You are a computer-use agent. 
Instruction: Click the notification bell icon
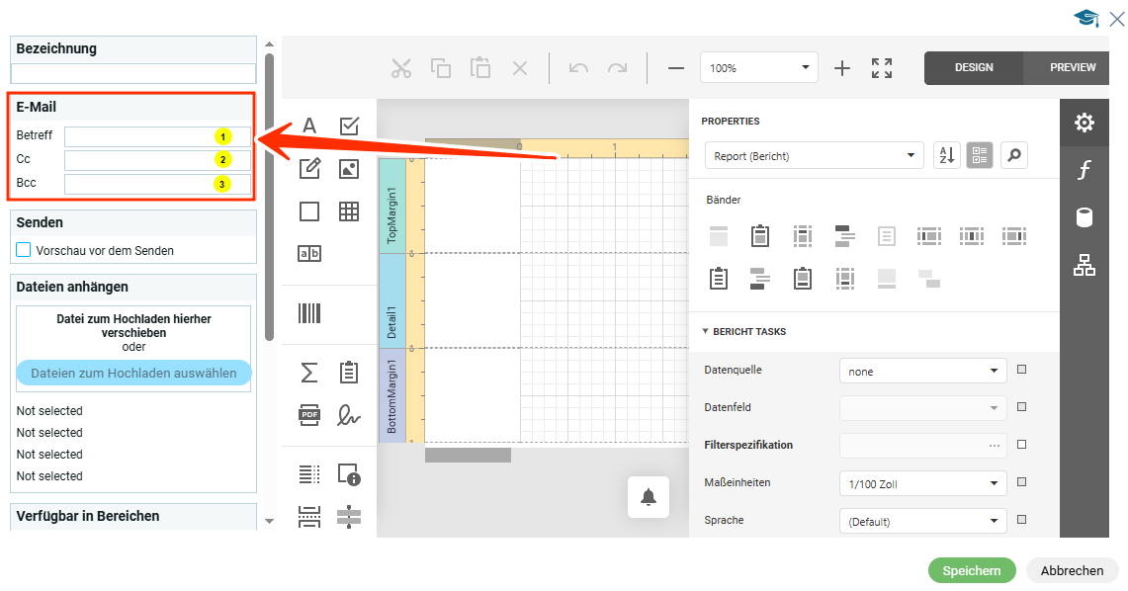pos(649,497)
